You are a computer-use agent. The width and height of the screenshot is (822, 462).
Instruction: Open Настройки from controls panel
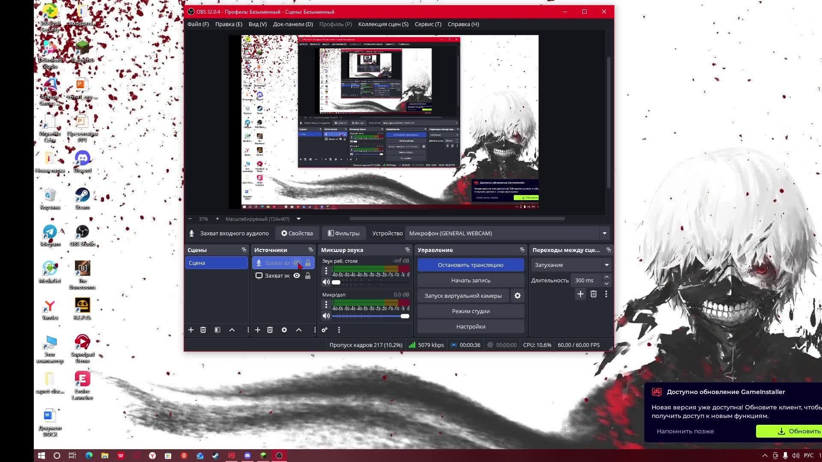471,326
